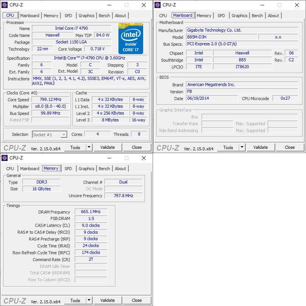
Task: Expand the Tools arrow in the CPU window
Action: [89, 147]
